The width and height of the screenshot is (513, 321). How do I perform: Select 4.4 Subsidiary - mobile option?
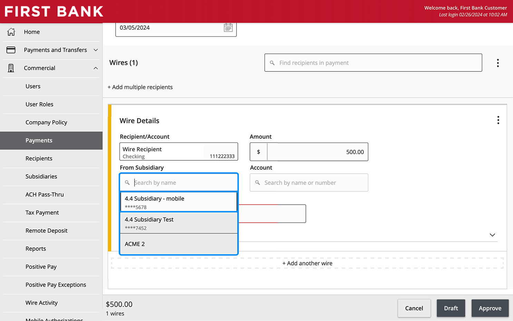point(179,202)
